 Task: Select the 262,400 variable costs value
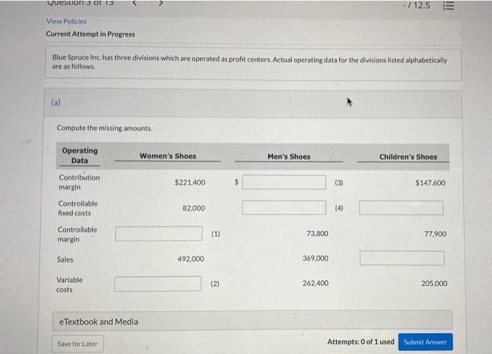(316, 283)
